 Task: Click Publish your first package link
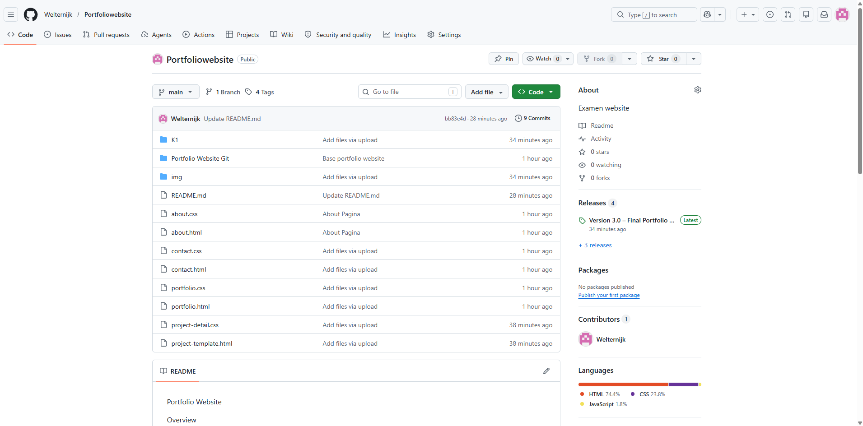point(609,295)
